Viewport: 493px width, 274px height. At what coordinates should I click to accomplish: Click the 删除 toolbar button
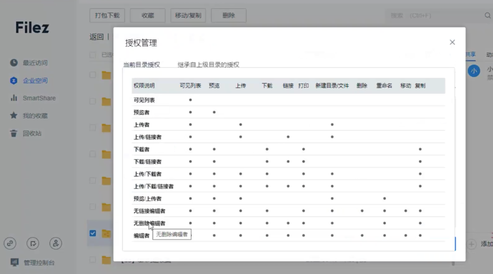pyautogui.click(x=229, y=16)
